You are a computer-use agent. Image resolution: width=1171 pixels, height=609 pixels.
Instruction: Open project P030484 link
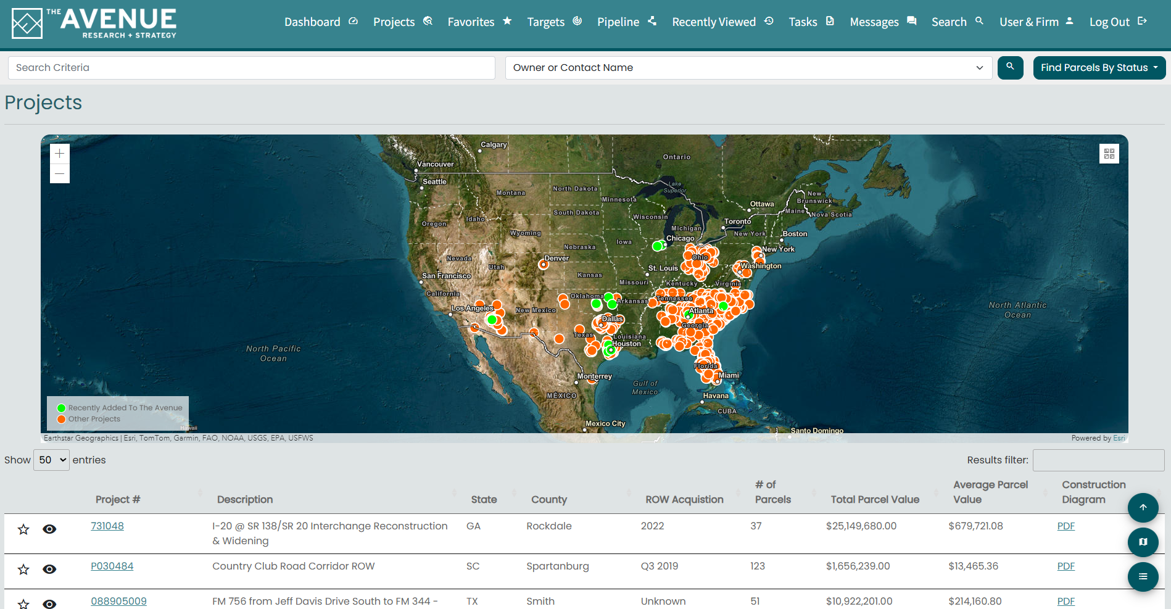point(112,566)
